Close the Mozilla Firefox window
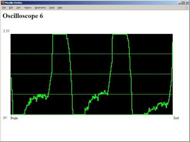 tap(187, 3)
